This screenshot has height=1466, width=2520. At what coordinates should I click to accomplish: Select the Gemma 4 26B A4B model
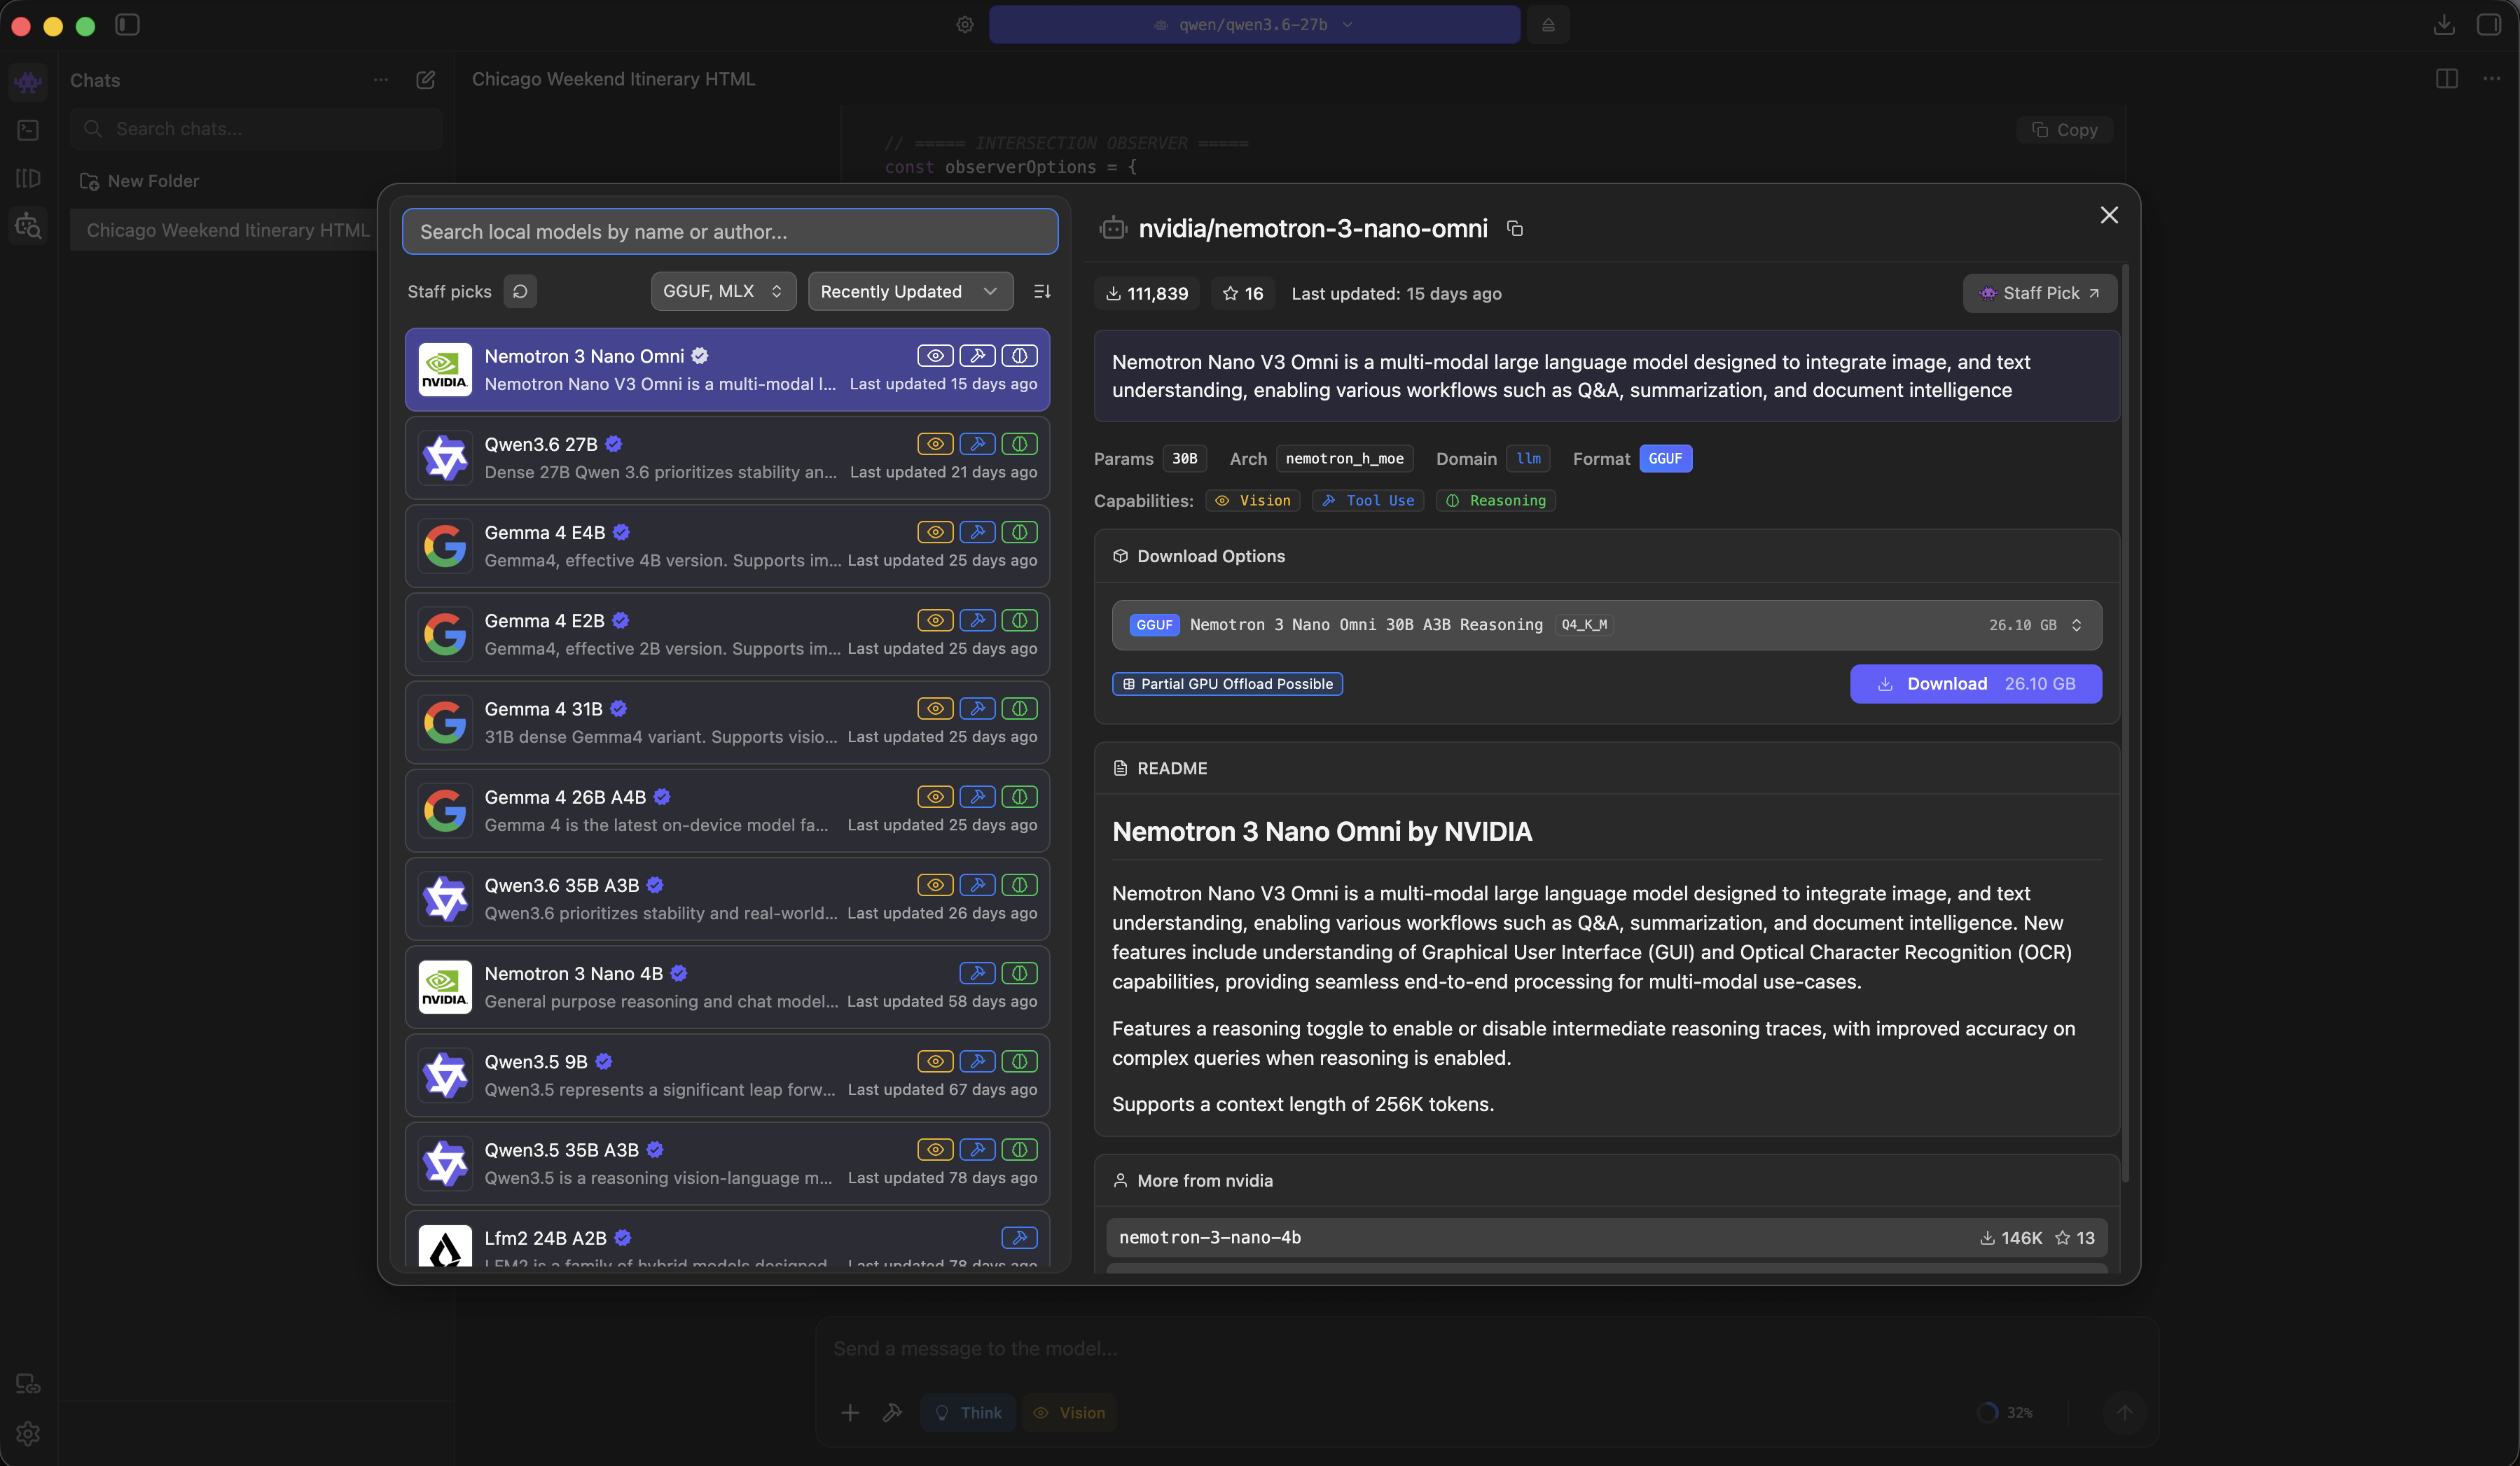[x=727, y=811]
